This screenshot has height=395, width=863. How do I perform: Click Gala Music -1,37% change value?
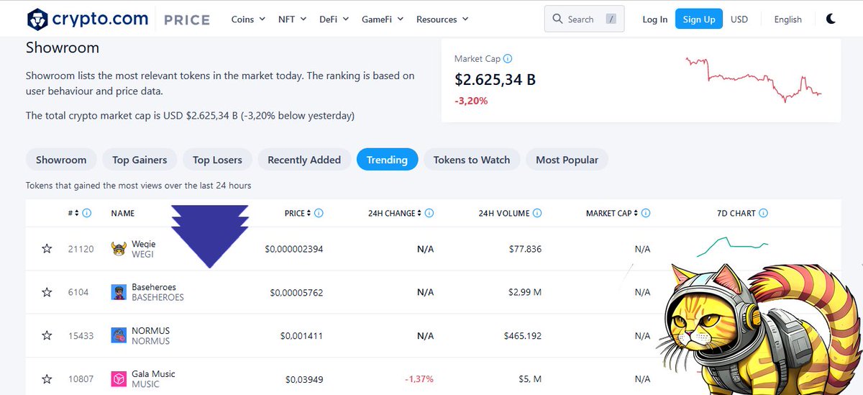[419, 378]
